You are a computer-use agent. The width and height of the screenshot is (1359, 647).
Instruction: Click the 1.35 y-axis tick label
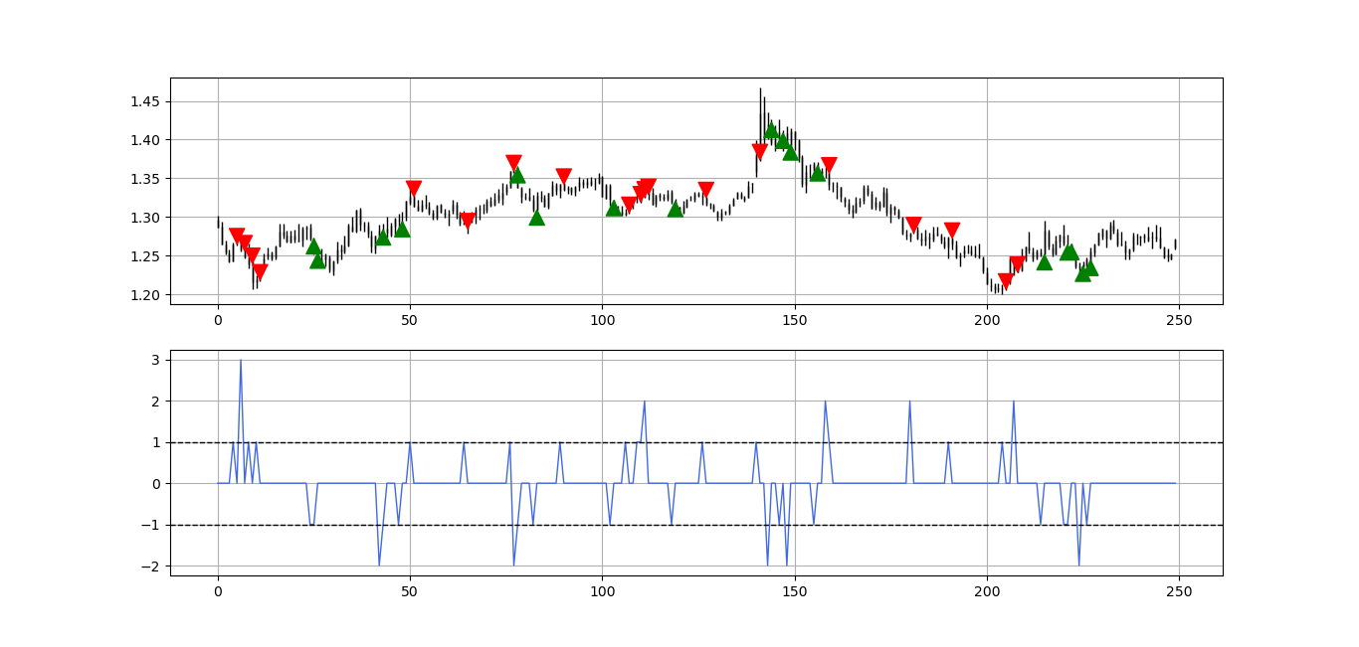pyautogui.click(x=147, y=179)
